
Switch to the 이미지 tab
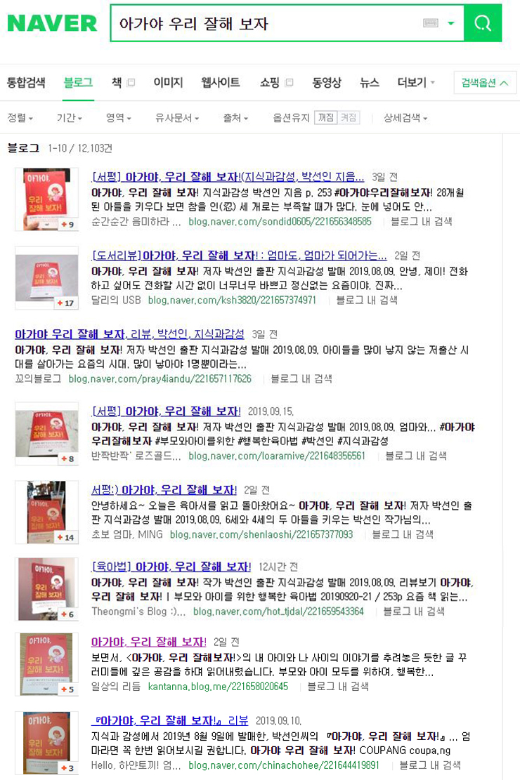[168, 83]
